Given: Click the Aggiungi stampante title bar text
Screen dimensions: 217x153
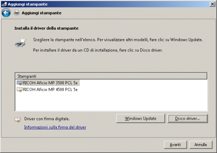Looking at the screenshot, I should click(25, 3).
